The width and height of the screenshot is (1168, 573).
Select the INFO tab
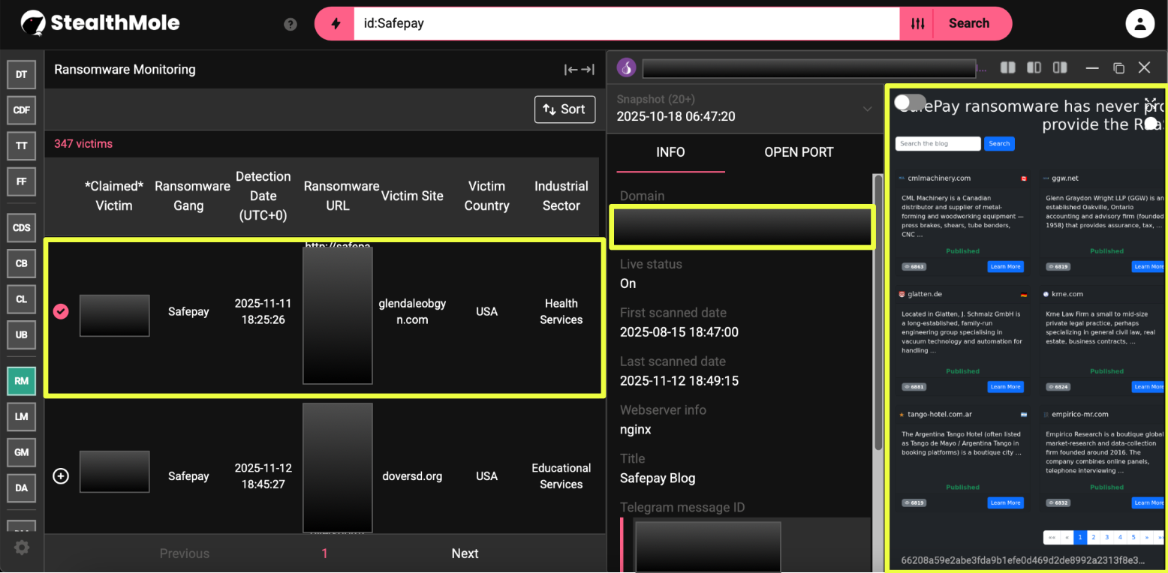pyautogui.click(x=670, y=152)
